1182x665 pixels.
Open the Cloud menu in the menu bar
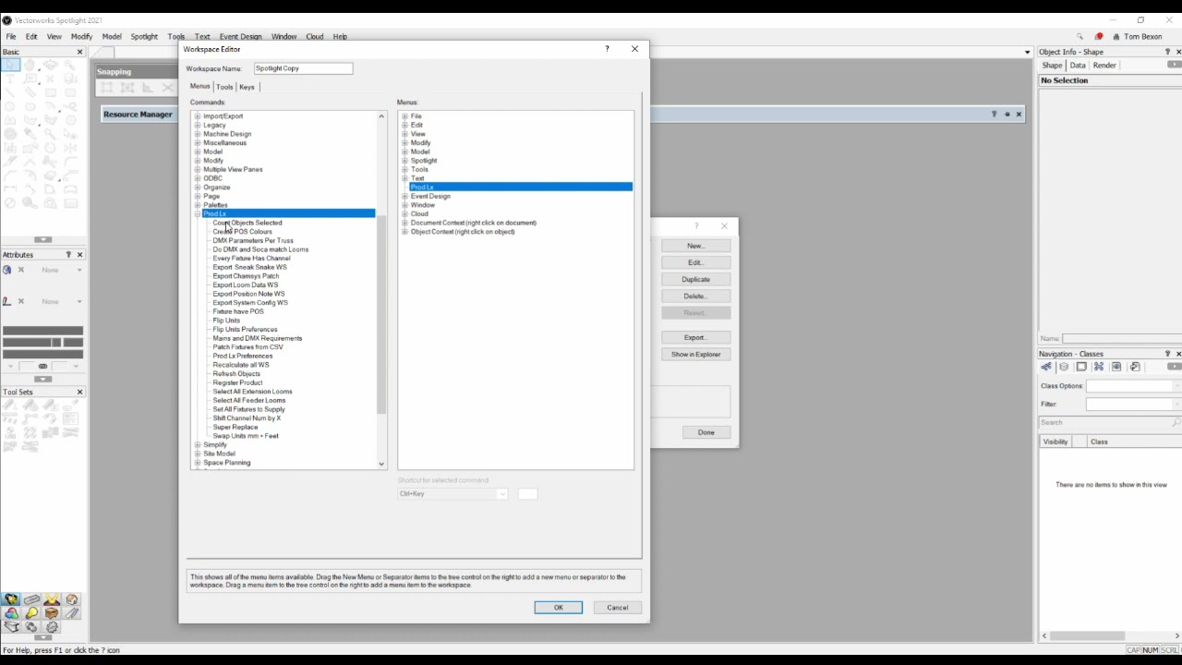pyautogui.click(x=315, y=37)
